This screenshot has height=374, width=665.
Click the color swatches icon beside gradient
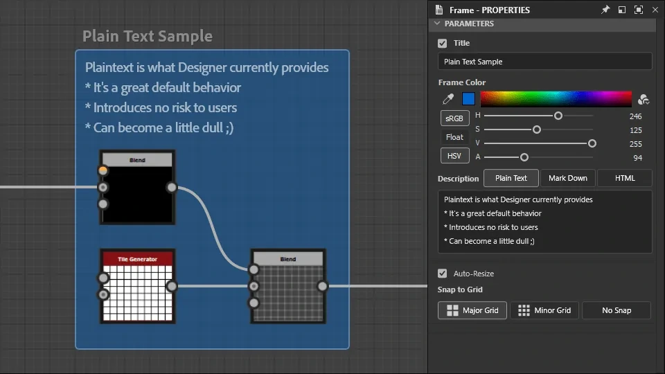(644, 99)
